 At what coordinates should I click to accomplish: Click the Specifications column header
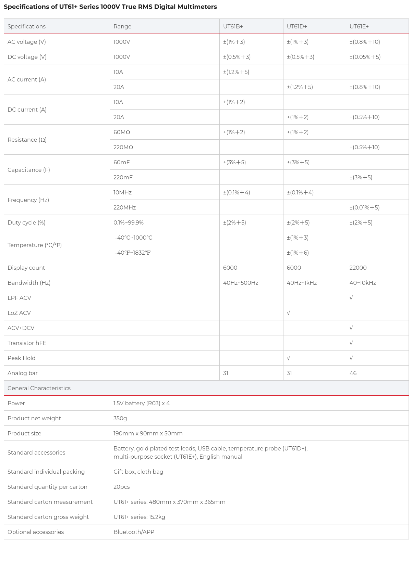point(26,26)
